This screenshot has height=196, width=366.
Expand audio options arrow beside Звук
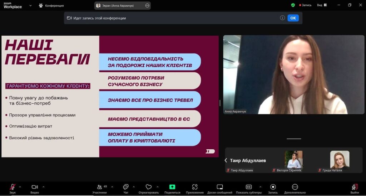[x=20, y=187]
